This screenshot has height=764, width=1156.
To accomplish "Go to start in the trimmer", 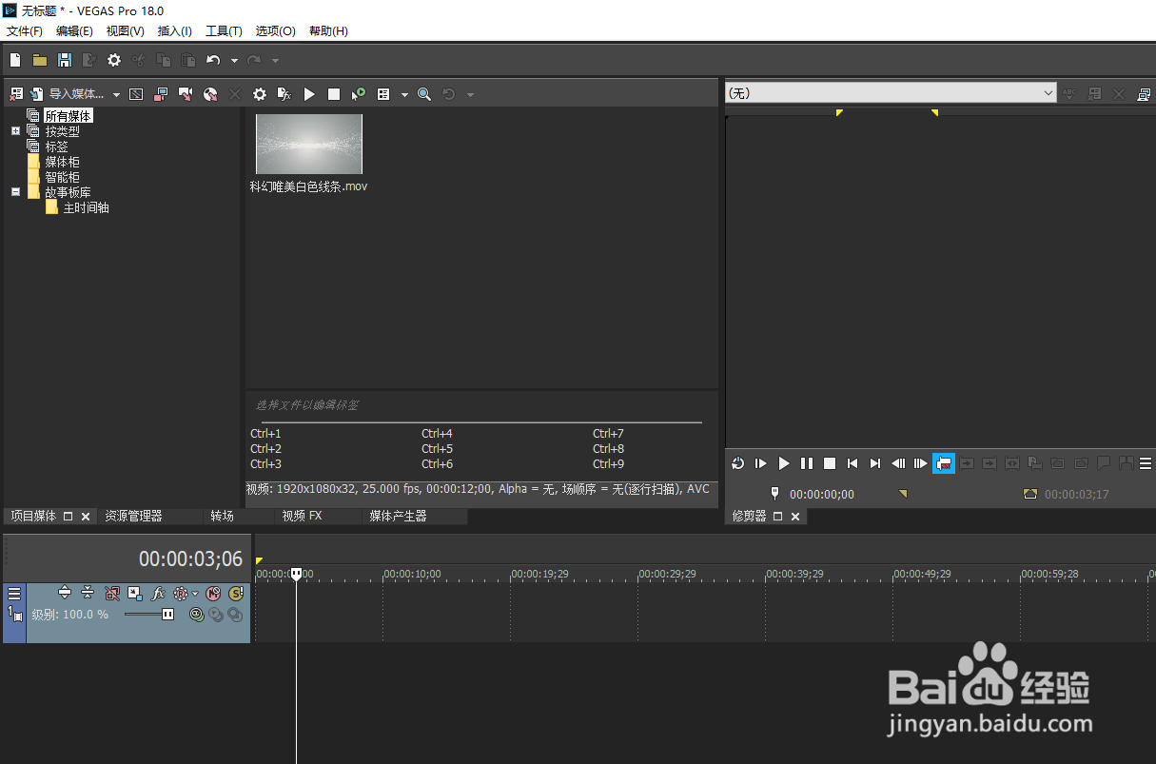I will coord(852,463).
